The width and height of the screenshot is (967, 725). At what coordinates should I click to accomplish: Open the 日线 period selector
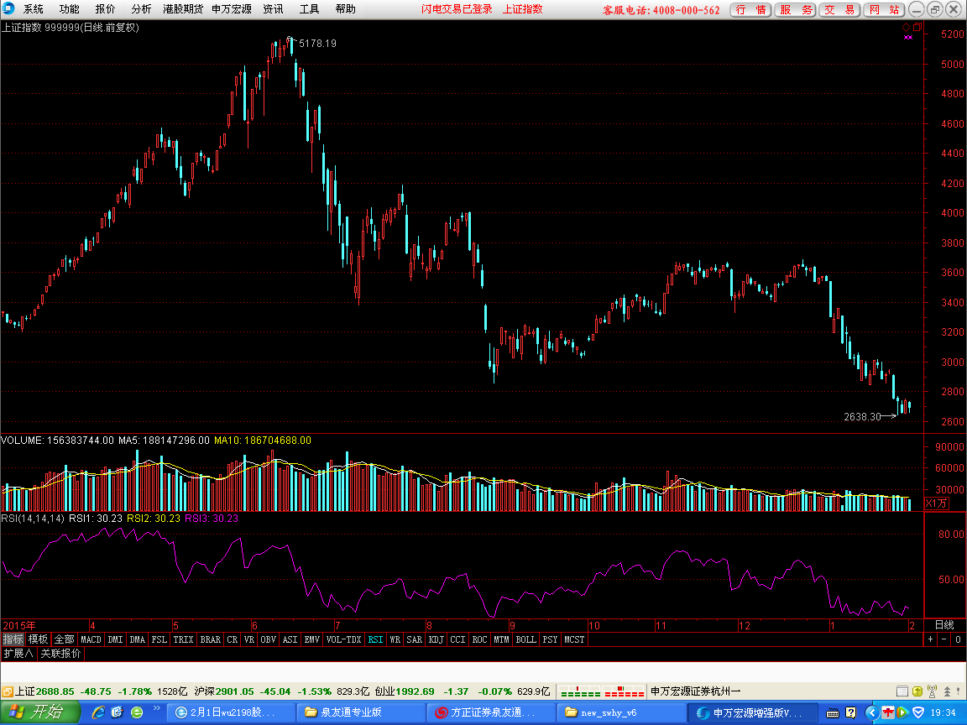pyautogui.click(x=944, y=625)
